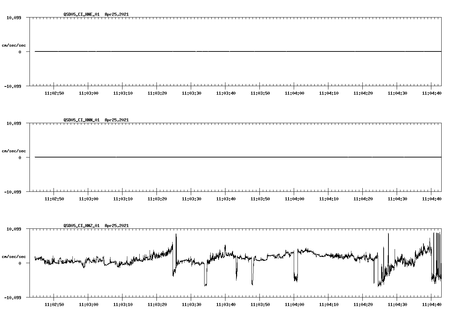466x317 pixels.
Task: Select the Apr25,2021 date label on top plot
Action: 116,14
